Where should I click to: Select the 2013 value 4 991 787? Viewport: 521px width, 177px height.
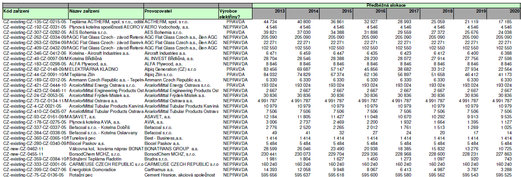pos(269,101)
